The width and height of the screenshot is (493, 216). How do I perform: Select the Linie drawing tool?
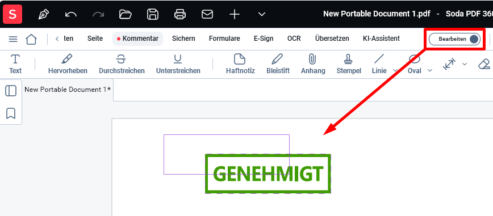click(x=379, y=64)
